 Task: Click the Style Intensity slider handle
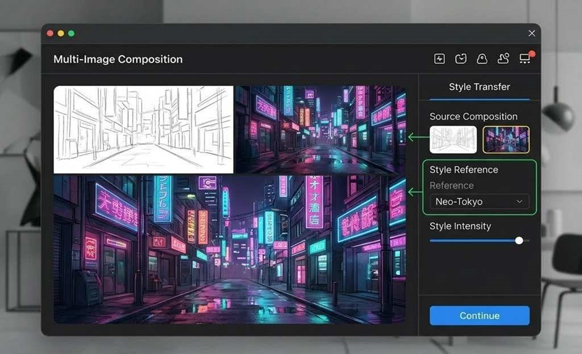[519, 240]
